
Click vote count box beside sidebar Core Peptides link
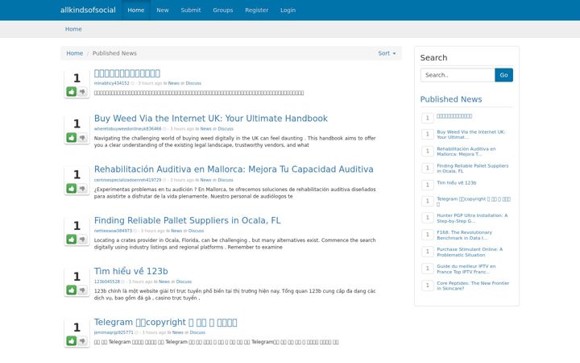click(428, 286)
